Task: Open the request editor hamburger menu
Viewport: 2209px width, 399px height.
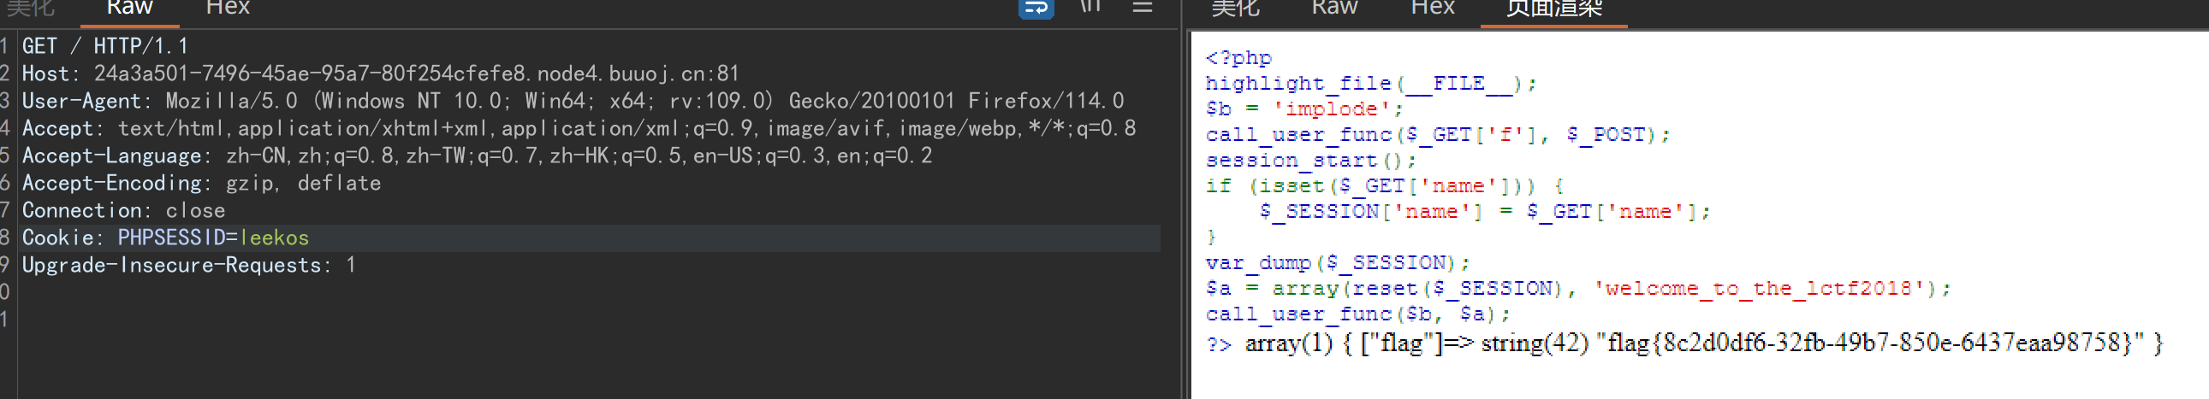Action: tap(1143, 7)
